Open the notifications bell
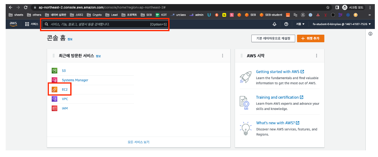The width and height of the screenshot is (378, 157). point(274,24)
